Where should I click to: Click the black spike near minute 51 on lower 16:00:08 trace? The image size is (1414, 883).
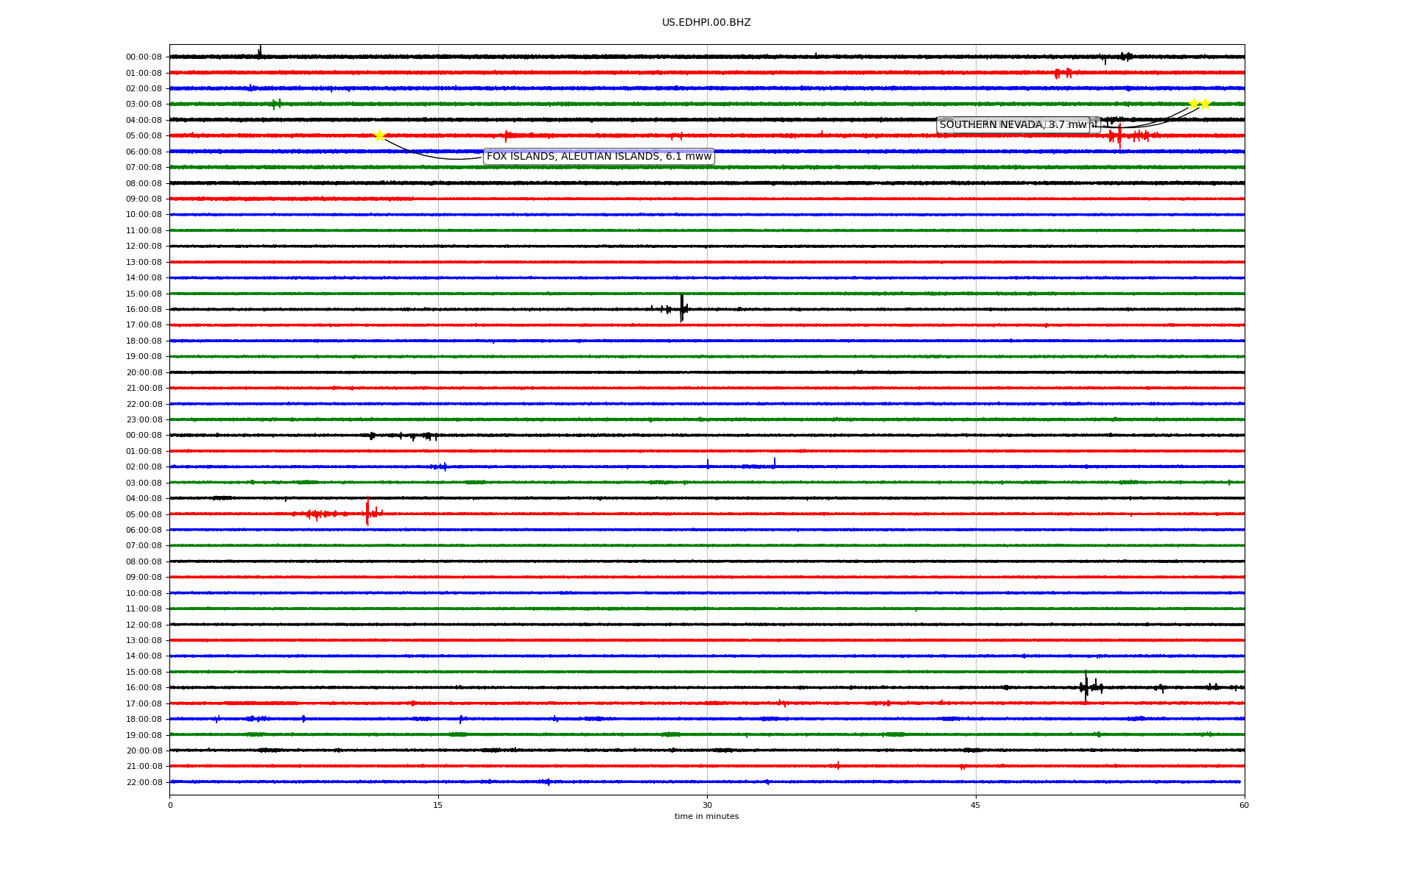(x=1086, y=687)
